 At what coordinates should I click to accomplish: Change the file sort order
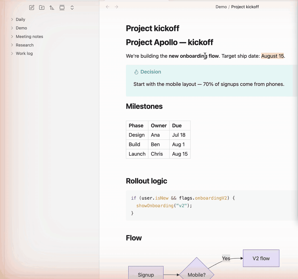[52, 8]
